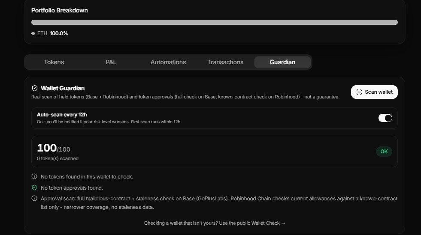Screen dimensions: 421x235
Task: Click the ETH legend dot
Action: click(33, 33)
